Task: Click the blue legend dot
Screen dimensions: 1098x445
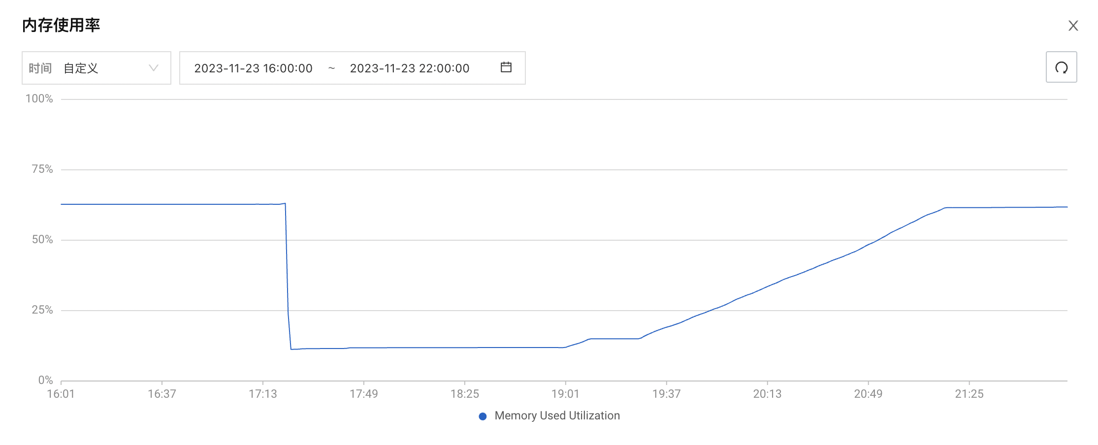Action: pyautogui.click(x=483, y=416)
